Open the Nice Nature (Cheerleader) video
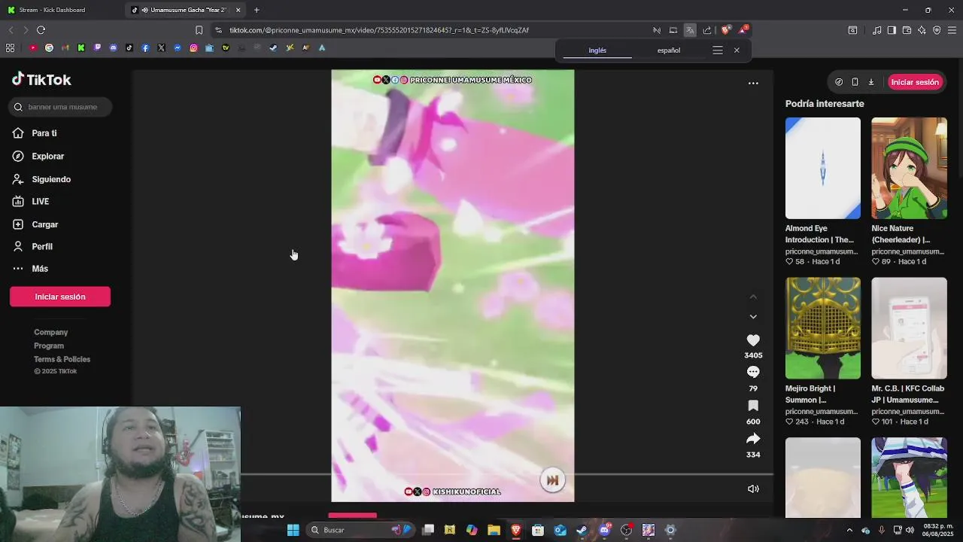The width and height of the screenshot is (963, 542). tap(909, 168)
